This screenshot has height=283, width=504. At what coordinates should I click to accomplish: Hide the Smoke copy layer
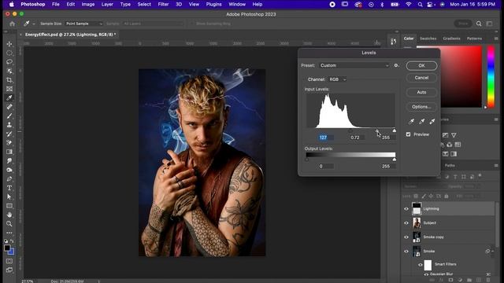click(406, 237)
